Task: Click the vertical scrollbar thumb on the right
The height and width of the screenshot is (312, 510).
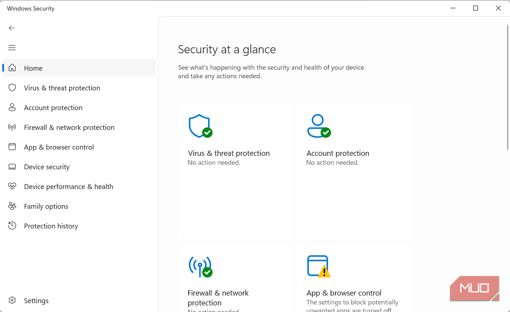Action: click(508, 87)
